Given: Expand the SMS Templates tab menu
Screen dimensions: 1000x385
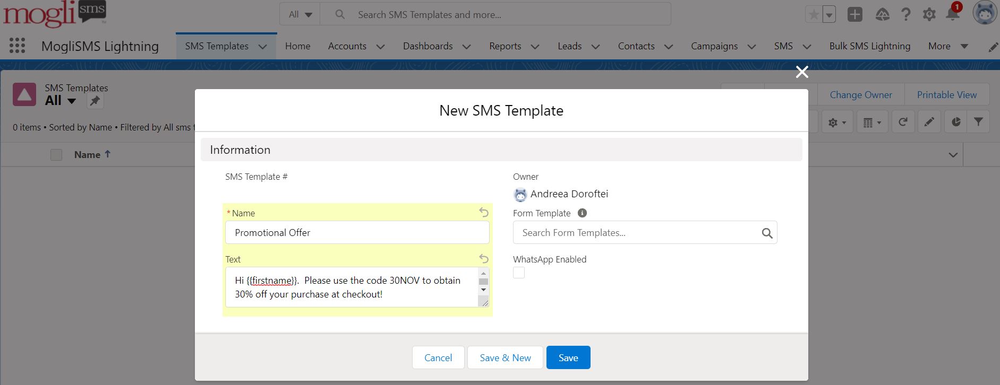Looking at the screenshot, I should point(262,47).
